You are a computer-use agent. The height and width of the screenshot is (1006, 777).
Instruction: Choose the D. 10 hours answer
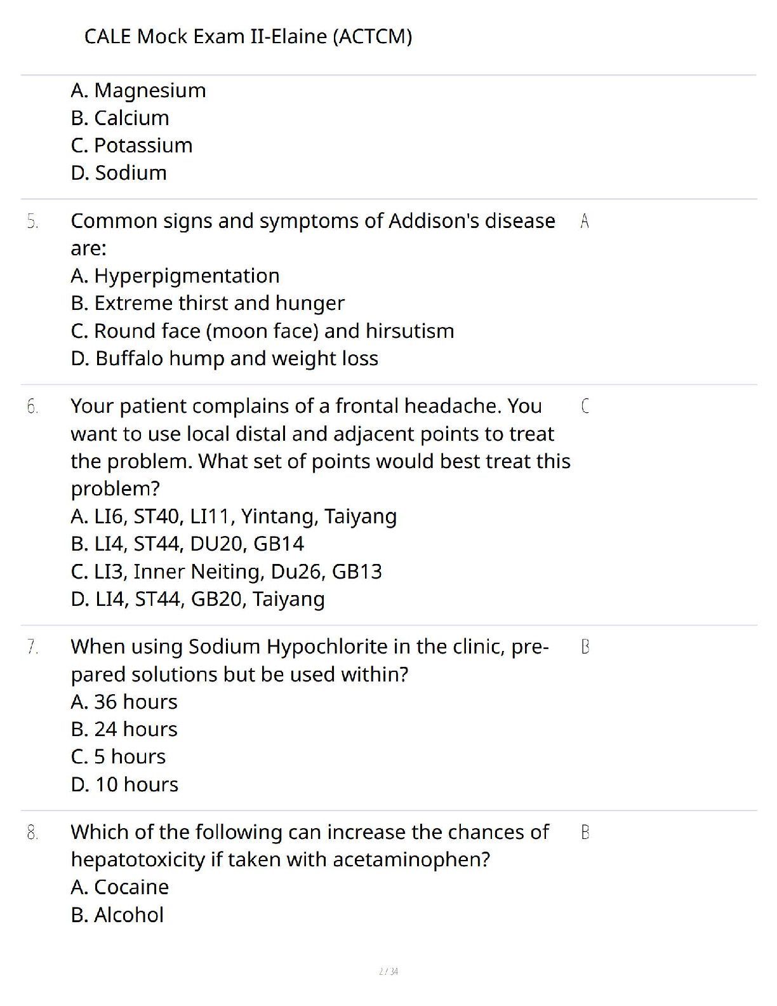(124, 784)
